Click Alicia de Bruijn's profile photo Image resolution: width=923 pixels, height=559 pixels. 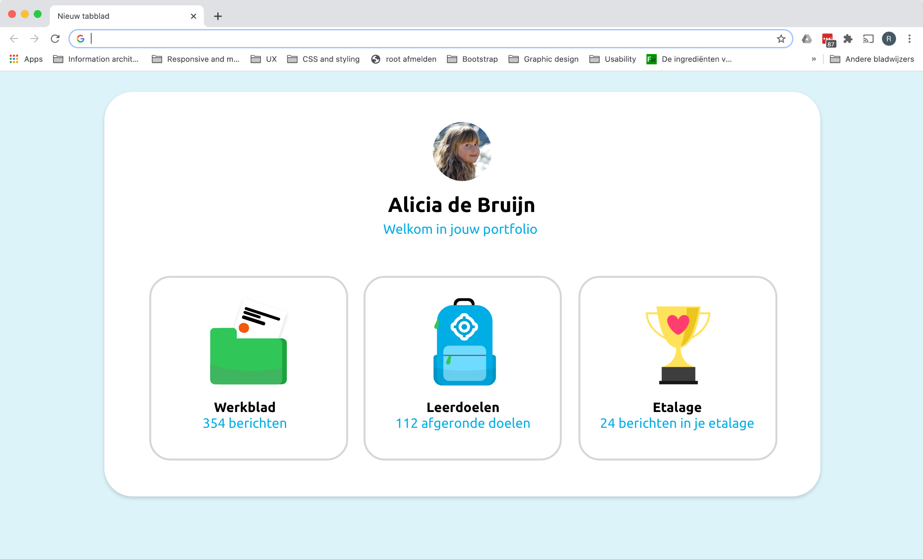pyautogui.click(x=462, y=151)
